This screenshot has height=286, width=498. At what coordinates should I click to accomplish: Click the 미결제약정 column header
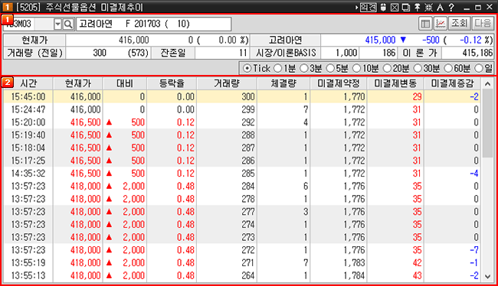(338, 83)
